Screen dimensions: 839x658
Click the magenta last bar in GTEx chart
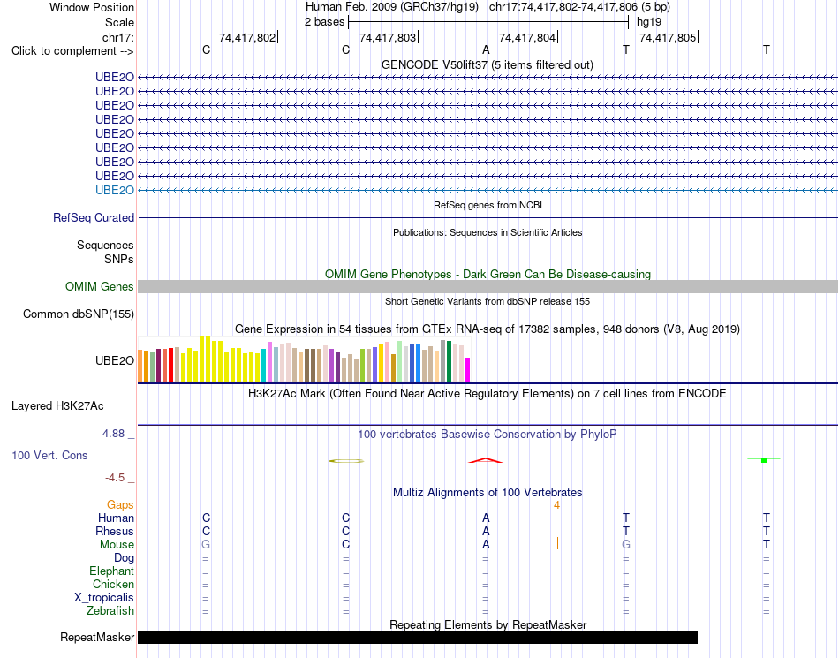468,370
